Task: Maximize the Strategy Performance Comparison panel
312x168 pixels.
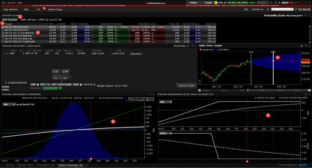Action: tap(154, 95)
